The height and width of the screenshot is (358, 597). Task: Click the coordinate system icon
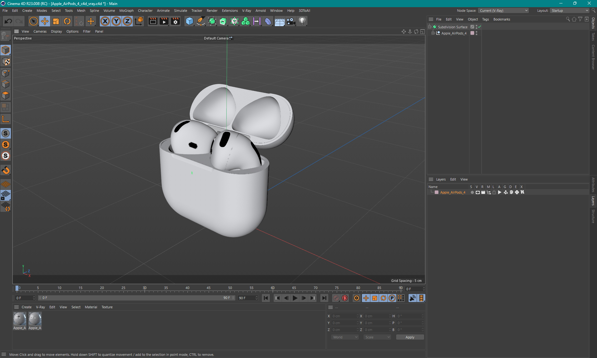pyautogui.click(x=139, y=21)
